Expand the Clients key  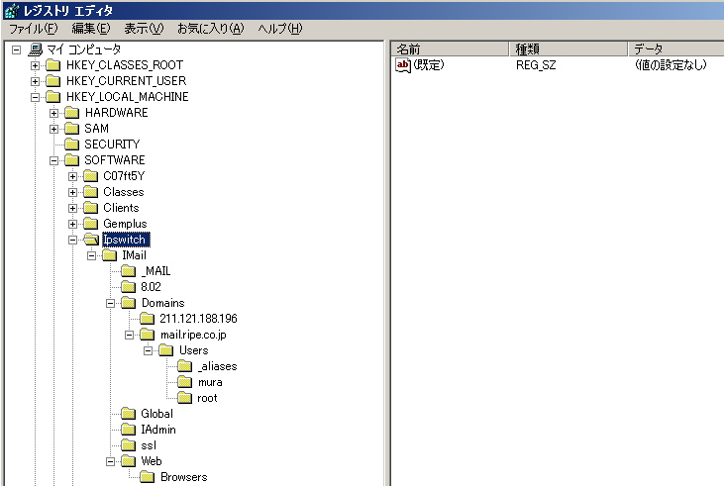click(x=72, y=208)
